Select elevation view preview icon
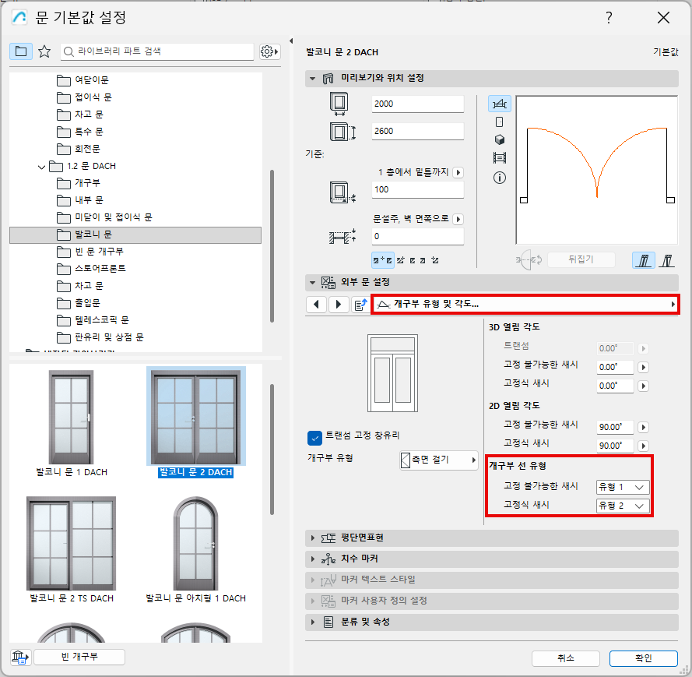 click(x=500, y=122)
